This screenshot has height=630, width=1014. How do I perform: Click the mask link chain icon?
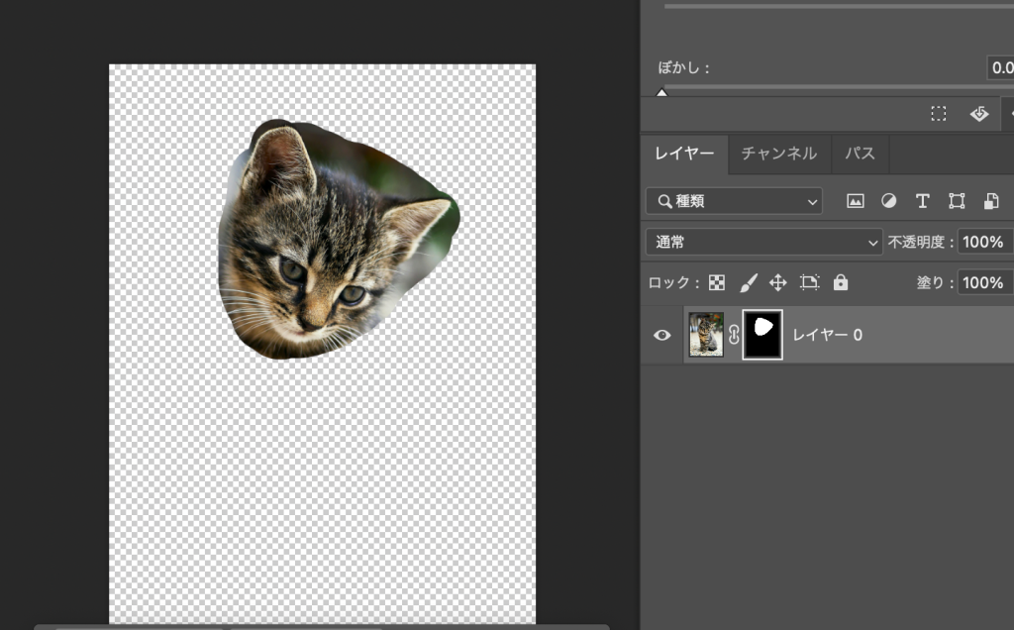click(734, 335)
